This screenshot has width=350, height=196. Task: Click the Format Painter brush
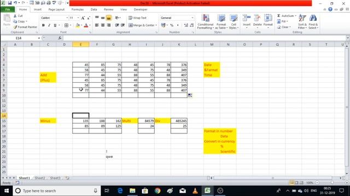pos(15,27)
